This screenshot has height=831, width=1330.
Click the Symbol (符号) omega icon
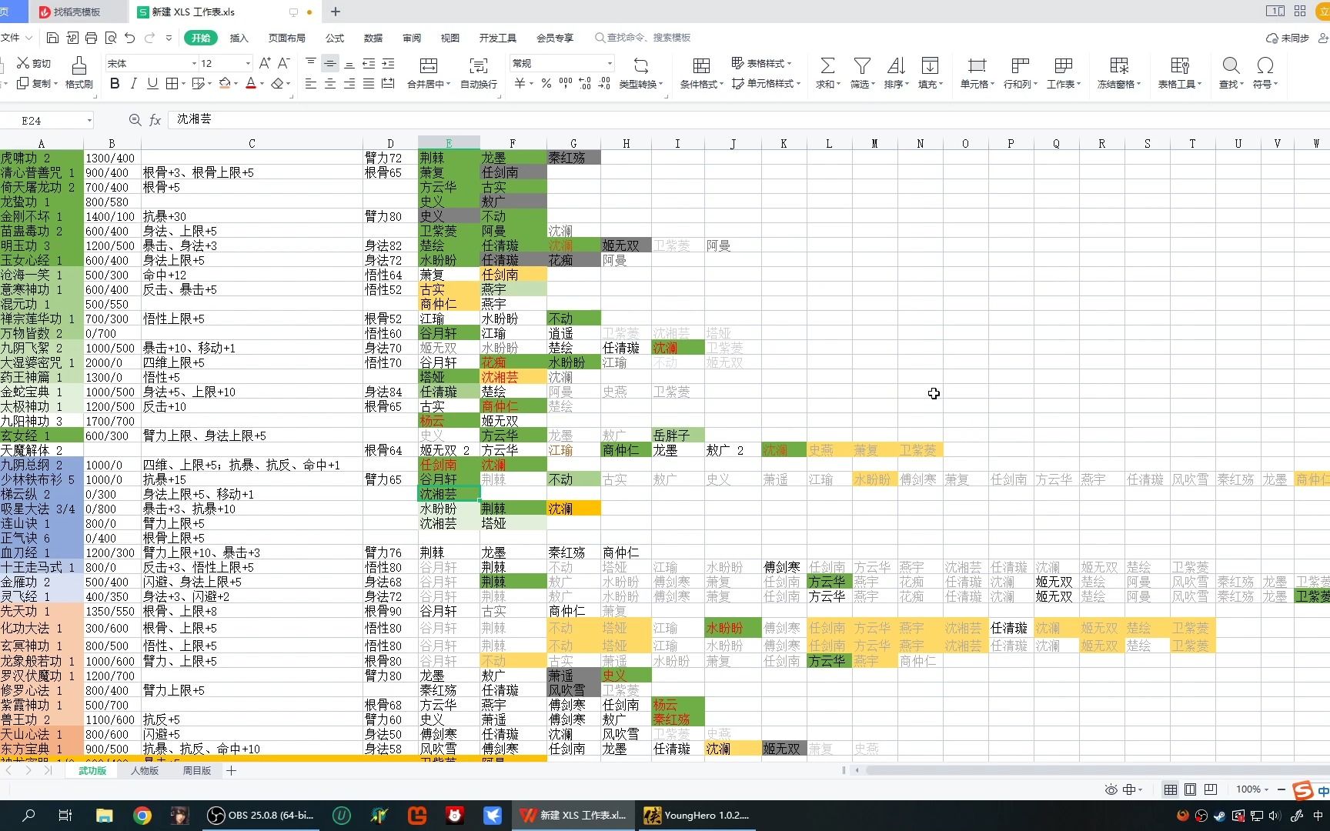[x=1265, y=65]
